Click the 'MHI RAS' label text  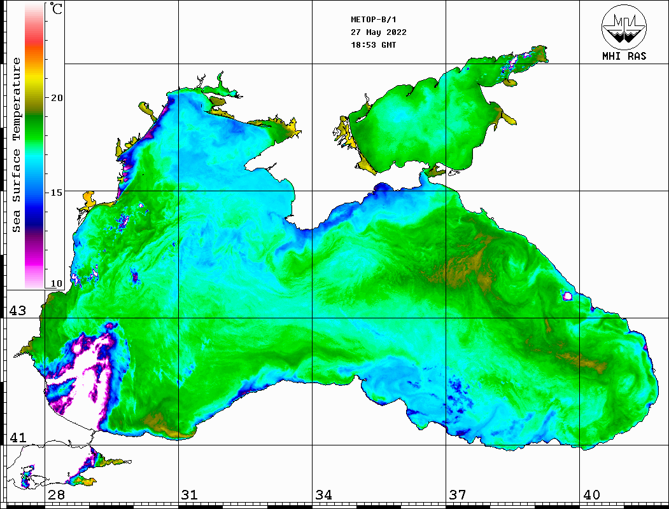[624, 56]
